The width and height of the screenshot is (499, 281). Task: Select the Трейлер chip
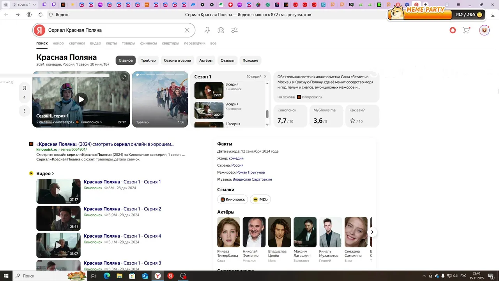pyautogui.click(x=148, y=60)
